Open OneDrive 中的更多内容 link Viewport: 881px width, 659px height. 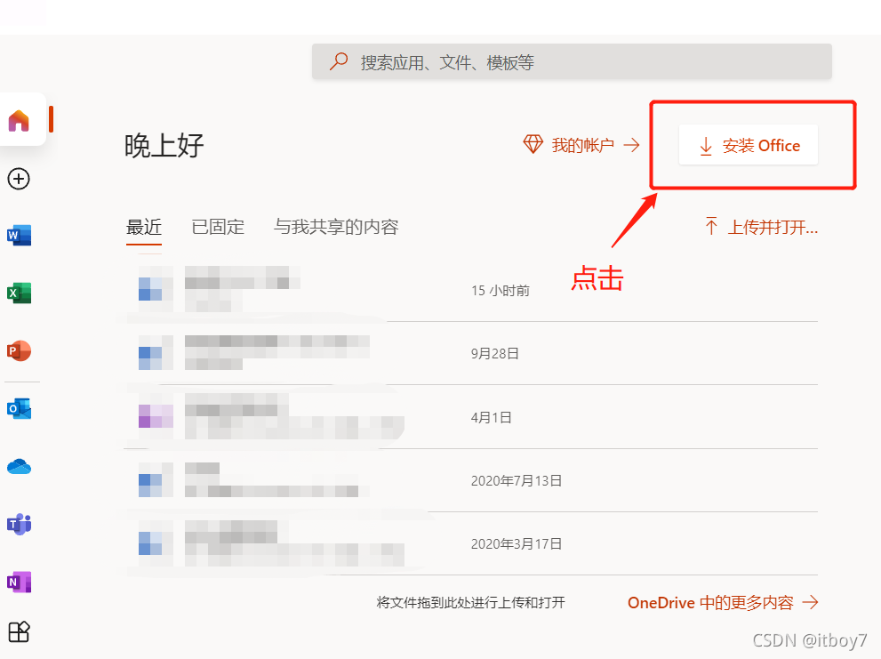coord(710,603)
